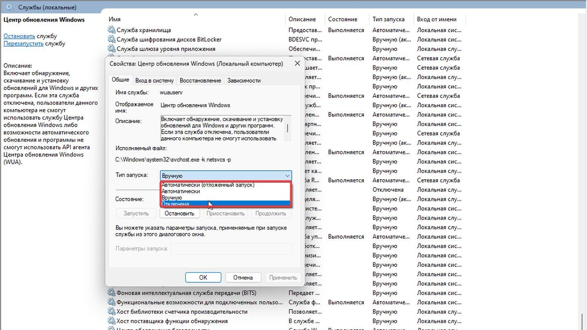Click the Запустить button
The image size is (587, 330).
coord(136,213)
